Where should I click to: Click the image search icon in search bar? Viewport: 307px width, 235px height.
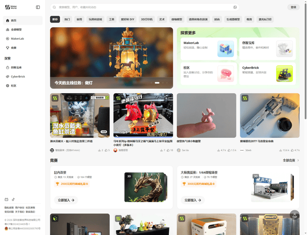[x=235, y=7]
